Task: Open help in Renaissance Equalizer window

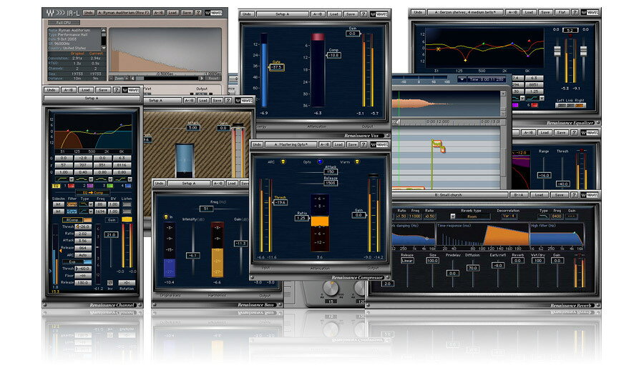Action: (575, 12)
